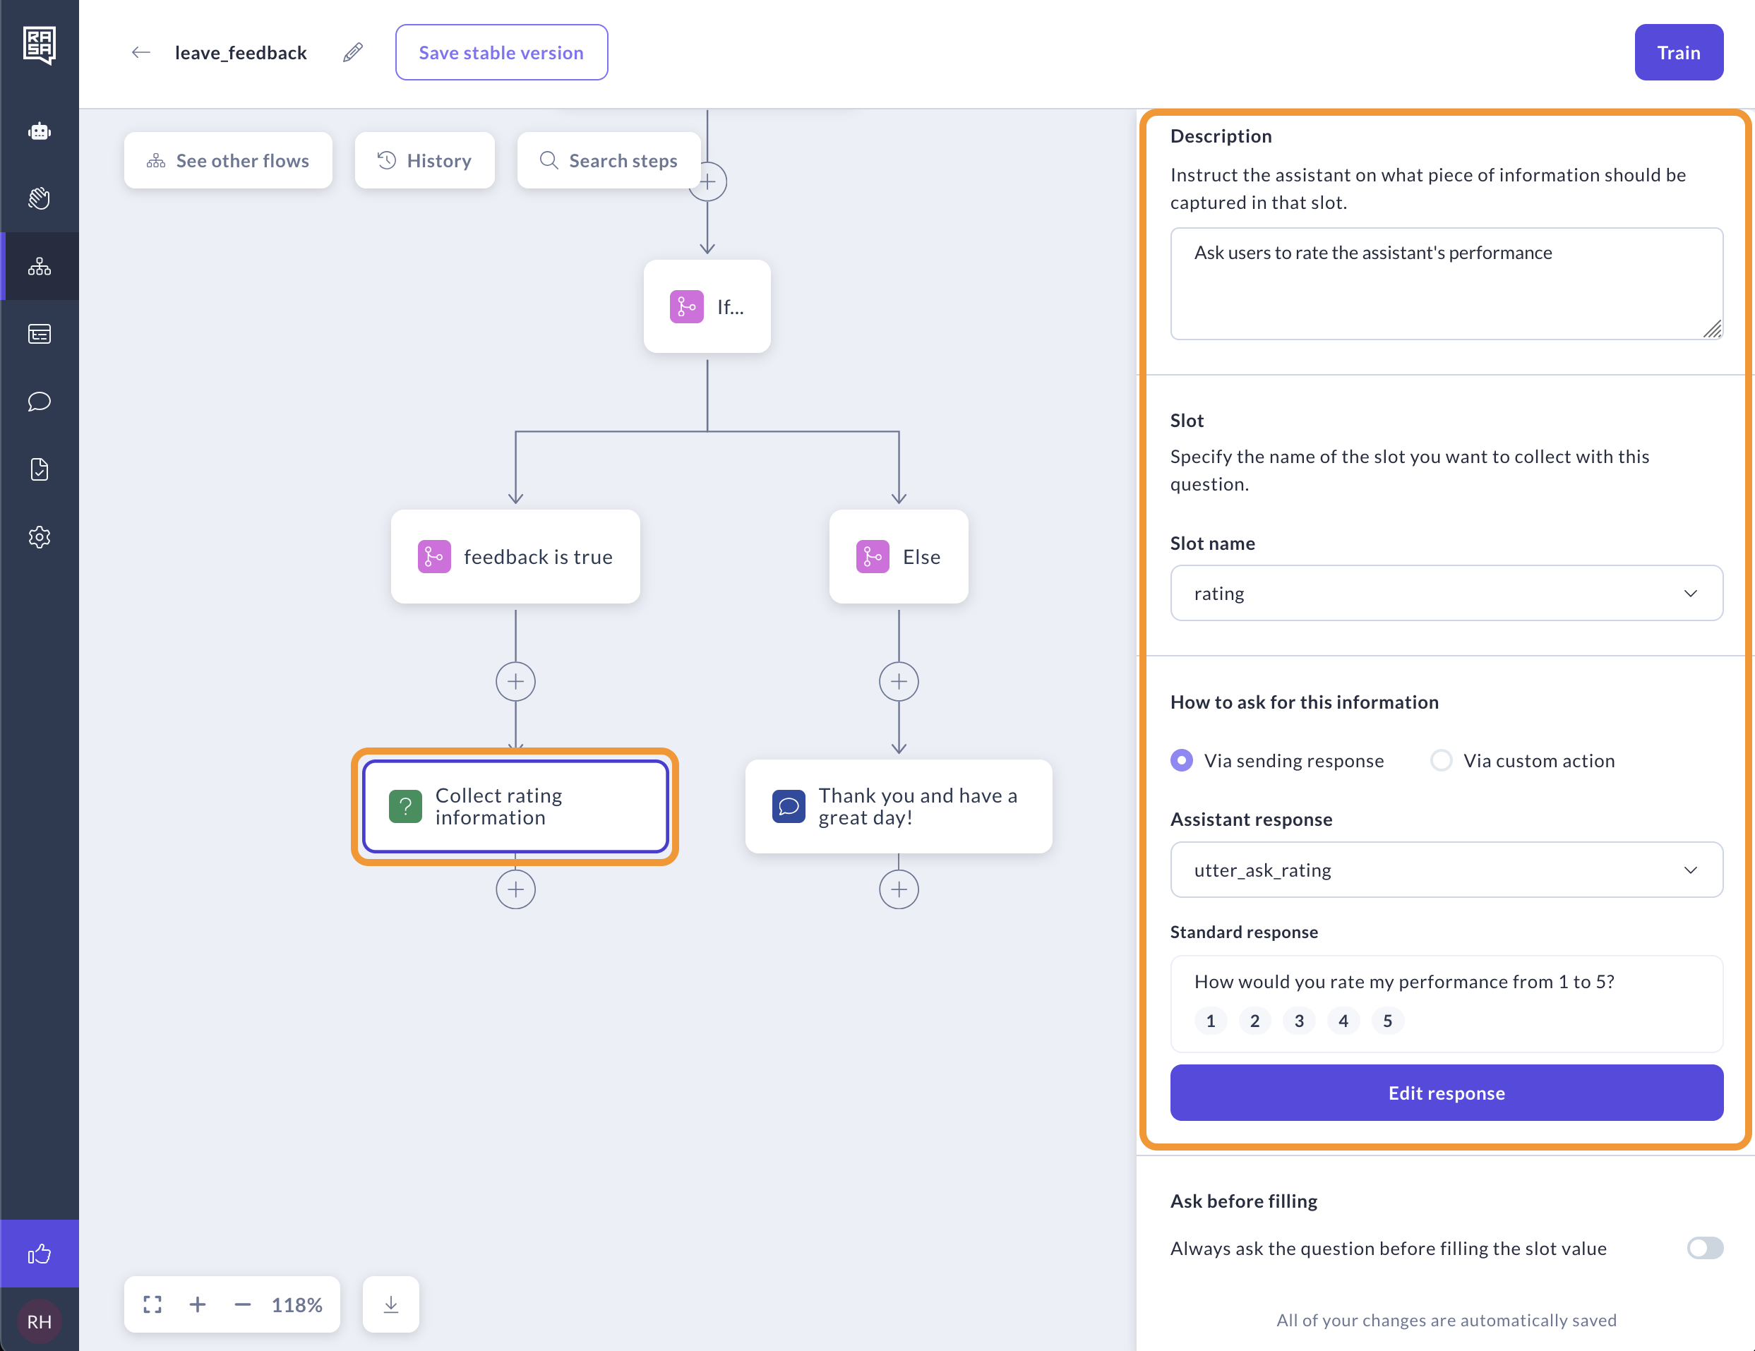Image resolution: width=1755 pixels, height=1351 pixels.
Task: Click the robot assistant icon in sidebar
Action: pos(40,131)
